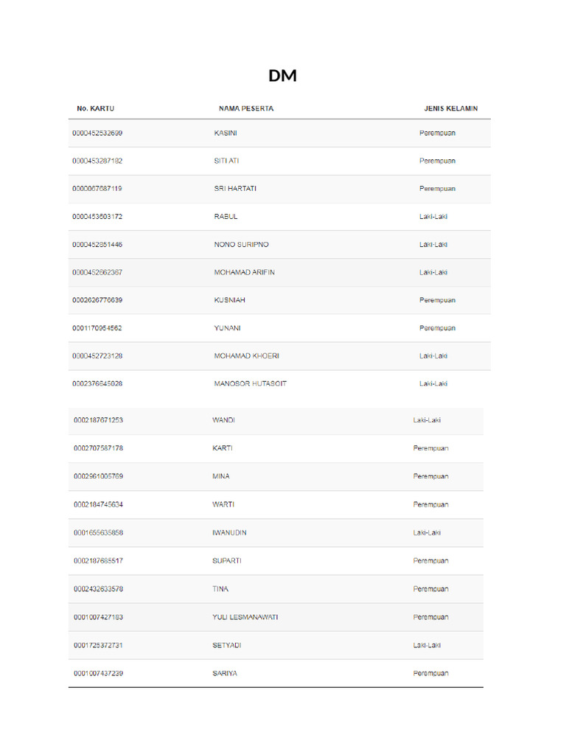Click the card number in SARIYA's row
This screenshot has height=755, width=566.
98,673
